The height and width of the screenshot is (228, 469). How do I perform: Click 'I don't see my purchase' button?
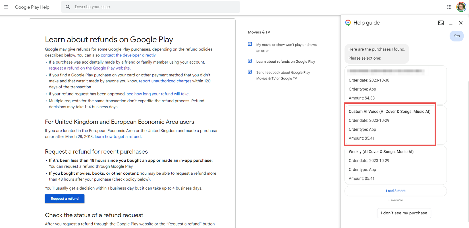tap(404, 213)
